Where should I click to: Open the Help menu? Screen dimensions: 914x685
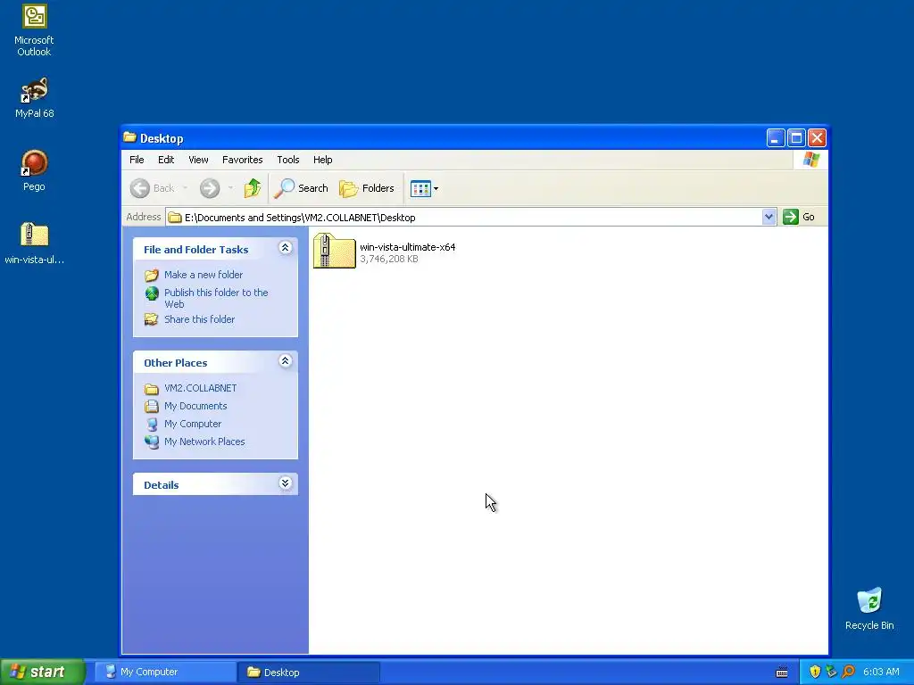[323, 160]
